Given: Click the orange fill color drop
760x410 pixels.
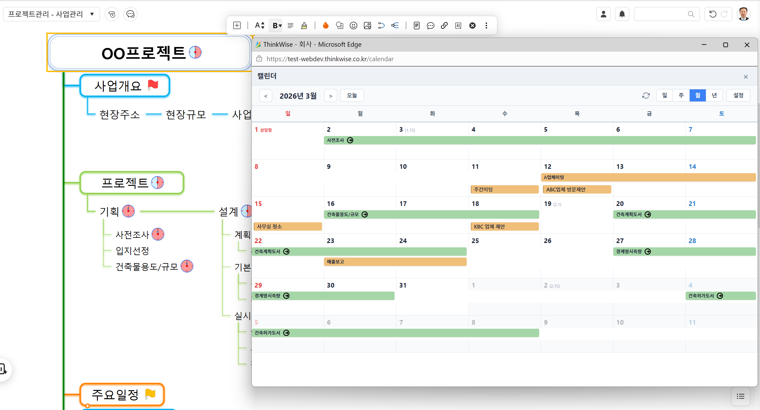Looking at the screenshot, I should click(325, 26).
